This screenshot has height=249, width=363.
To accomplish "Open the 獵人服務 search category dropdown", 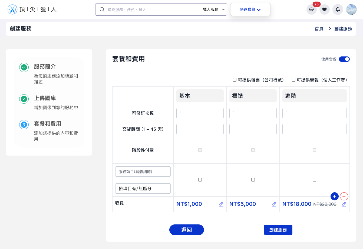I will click(x=214, y=9).
